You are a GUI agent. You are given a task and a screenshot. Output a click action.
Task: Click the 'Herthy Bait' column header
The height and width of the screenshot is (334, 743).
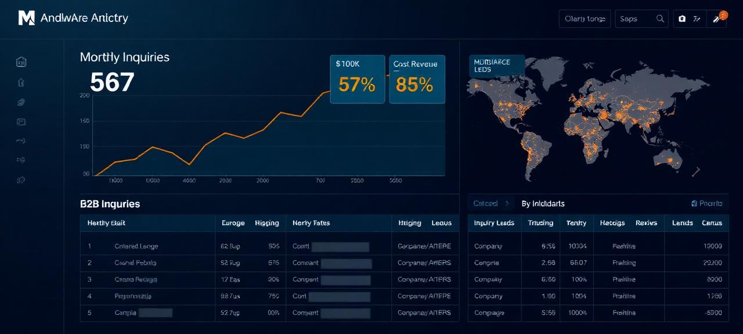(x=106, y=223)
